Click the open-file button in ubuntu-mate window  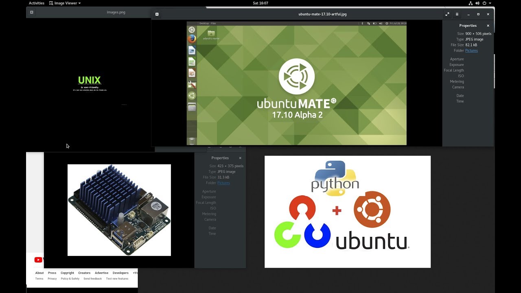pos(157,14)
